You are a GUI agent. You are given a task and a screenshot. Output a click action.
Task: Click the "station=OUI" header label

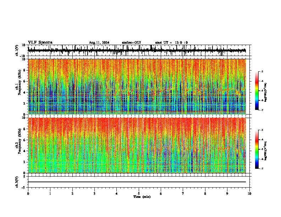click(131, 43)
